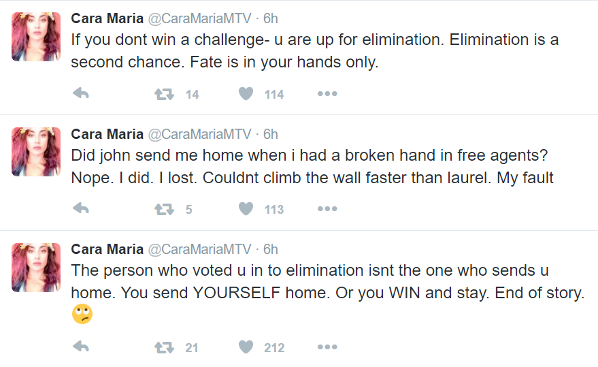Open the @CaraMariaMTV handle on first tweet
The image size is (598, 367).
[199, 18]
